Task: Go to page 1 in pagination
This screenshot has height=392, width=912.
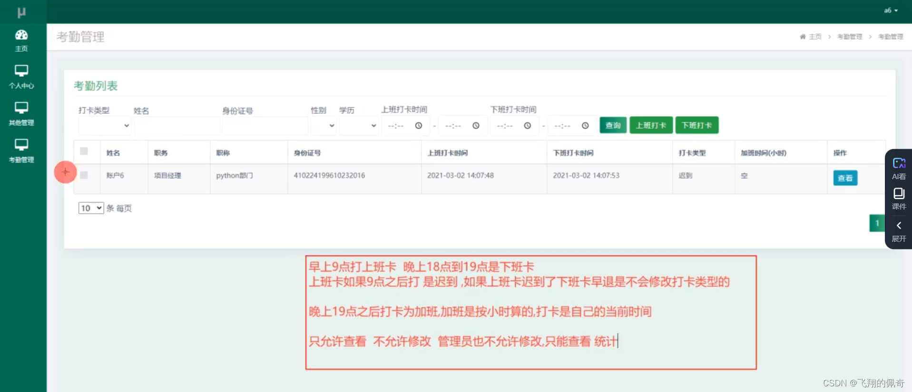Action: point(877,223)
